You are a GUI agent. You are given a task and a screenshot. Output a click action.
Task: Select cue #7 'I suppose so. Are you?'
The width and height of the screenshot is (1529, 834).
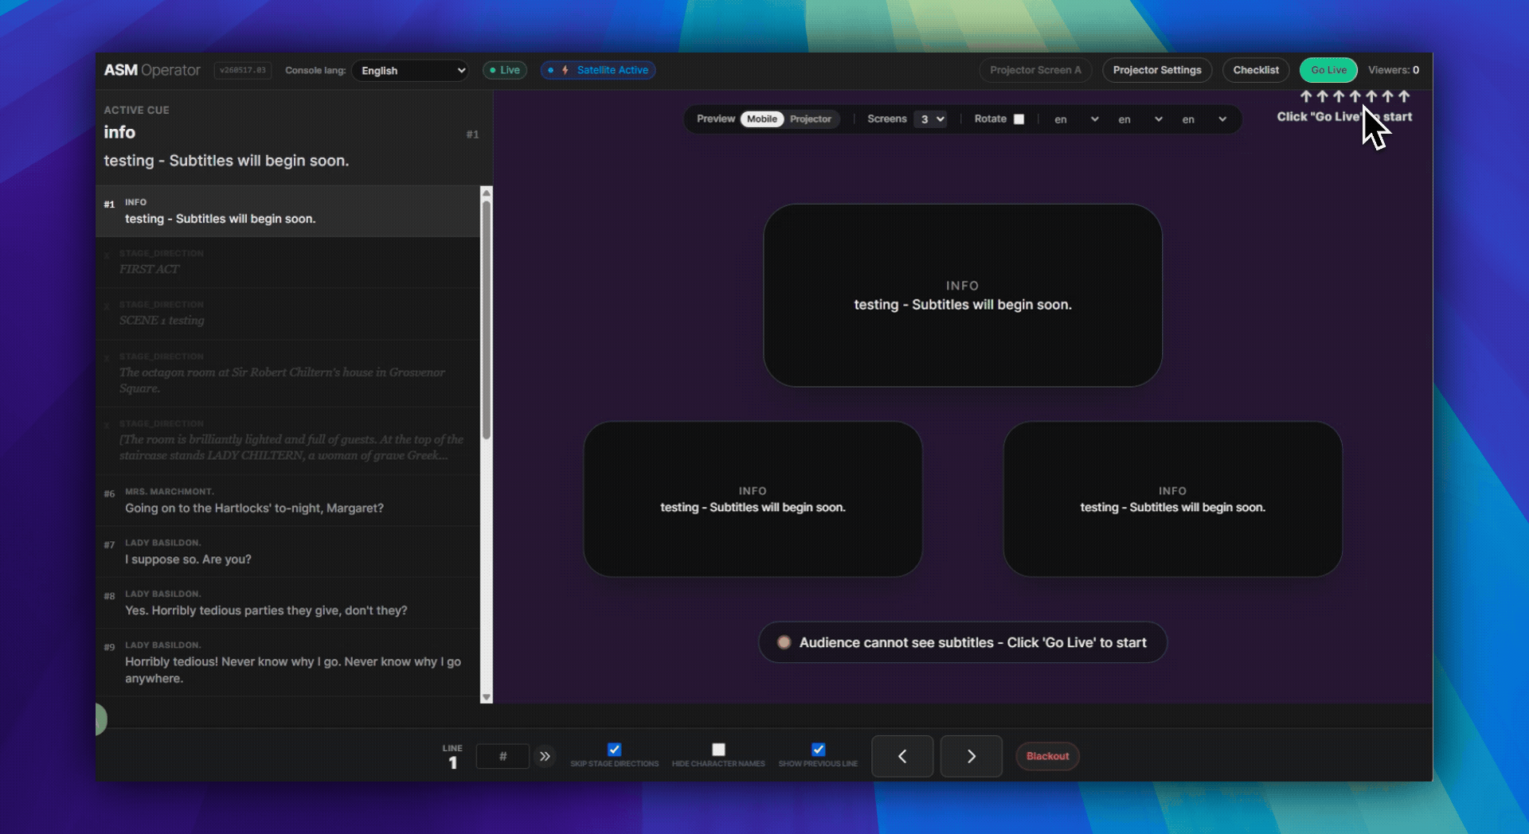(287, 551)
